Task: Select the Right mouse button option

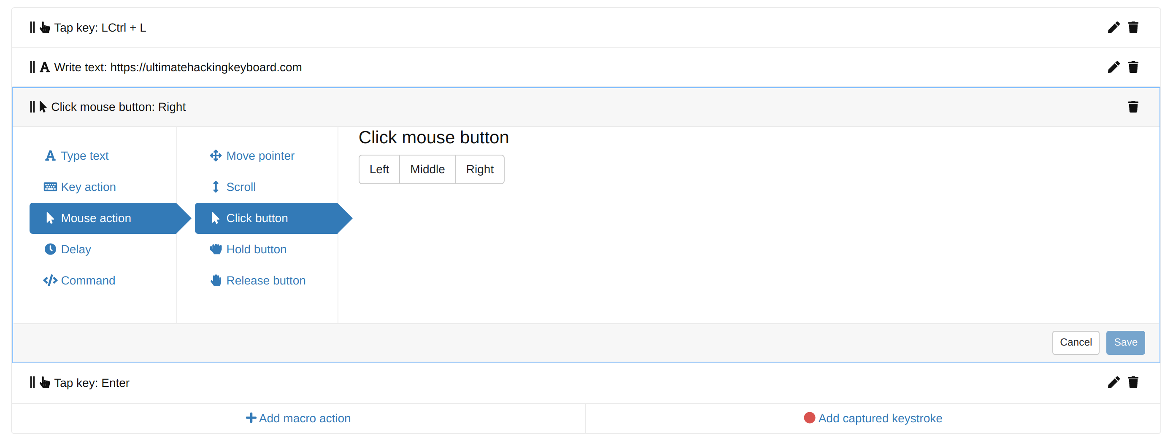Action: (x=480, y=169)
